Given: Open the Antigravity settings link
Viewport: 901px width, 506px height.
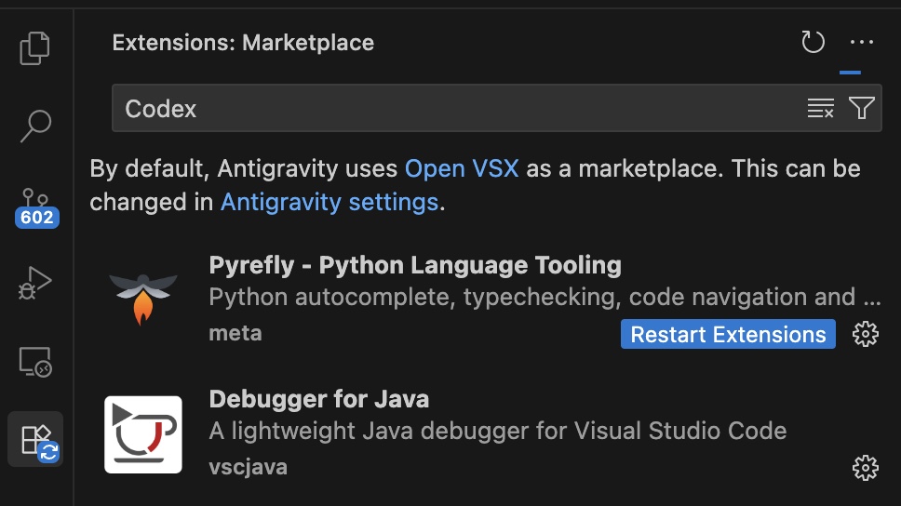Looking at the screenshot, I should pyautogui.click(x=329, y=202).
